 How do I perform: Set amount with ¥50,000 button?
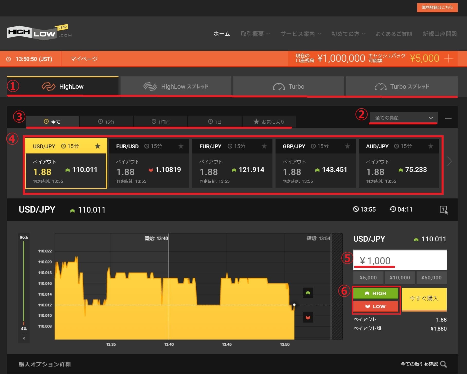431,278
